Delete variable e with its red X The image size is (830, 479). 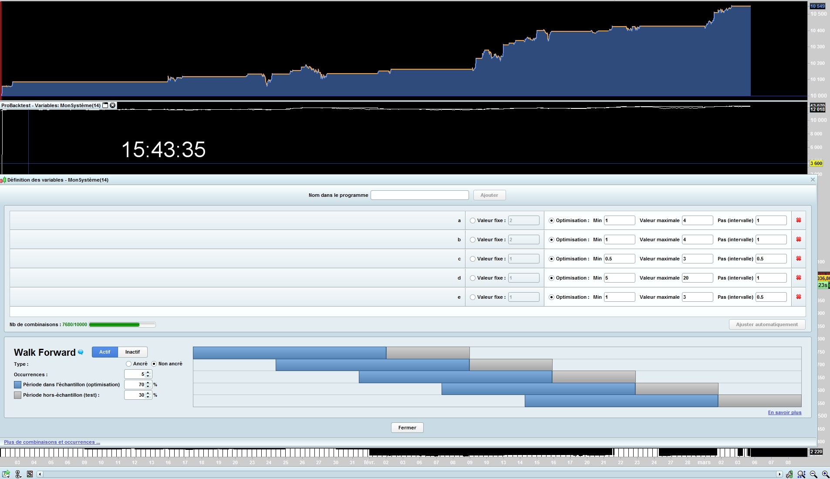799,297
